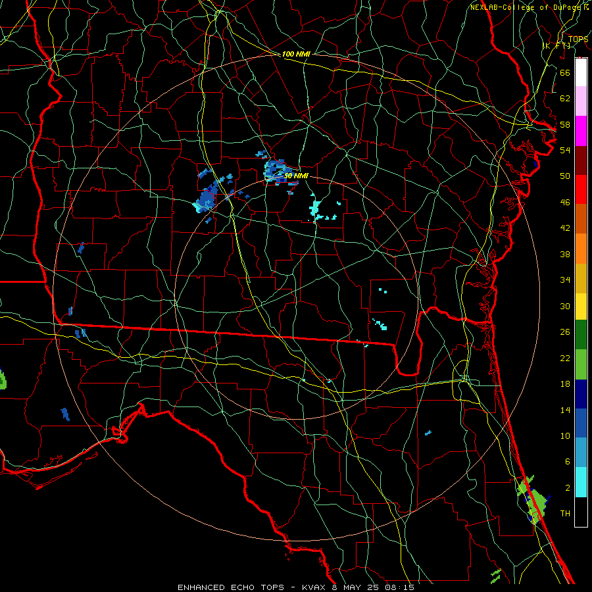The height and width of the screenshot is (592, 592).
Task: Click the '8 MAY 25' date in caption
Action: (x=357, y=587)
